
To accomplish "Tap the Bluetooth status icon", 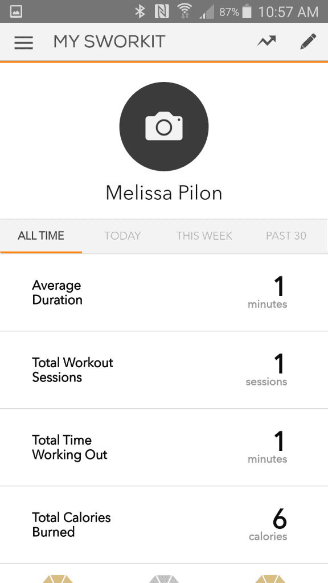I will 140,11.
